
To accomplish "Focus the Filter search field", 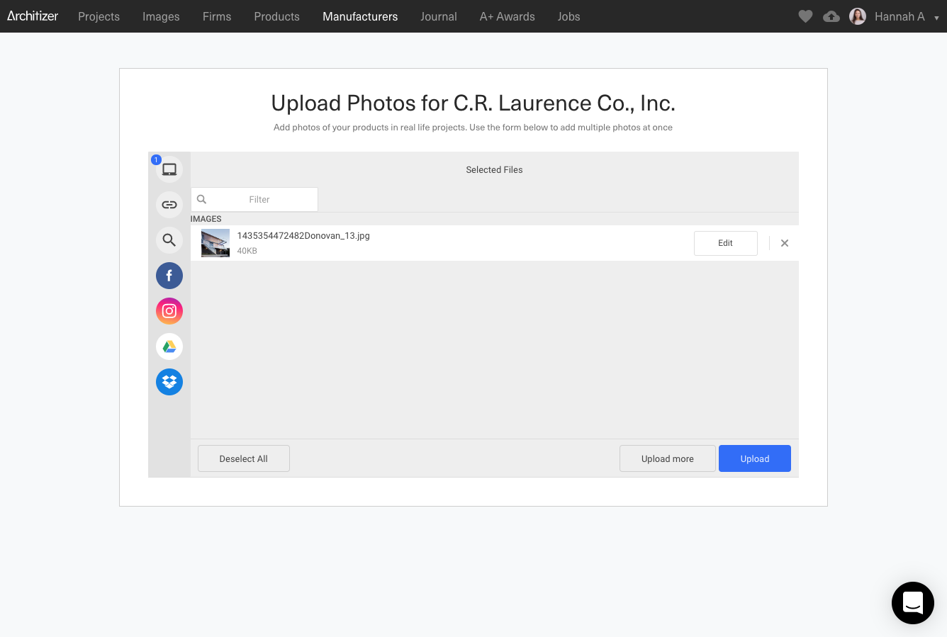I will (x=254, y=199).
